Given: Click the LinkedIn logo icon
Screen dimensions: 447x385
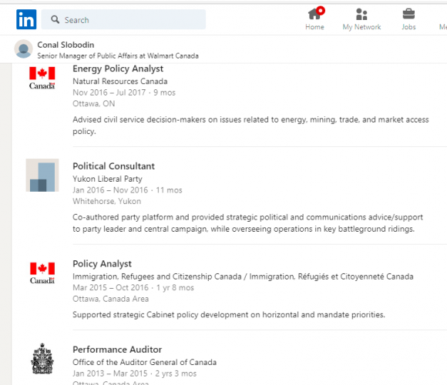Looking at the screenshot, I should pyautogui.click(x=26, y=19).
